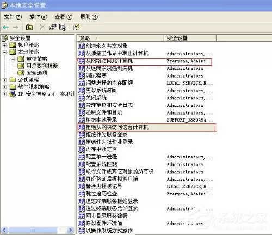This screenshot has height=235, width=272.
Task: Open the 操作(A) menu
Action: coord(38,17)
